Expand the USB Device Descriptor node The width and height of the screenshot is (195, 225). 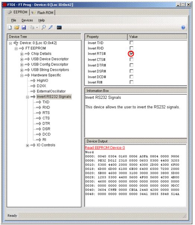pyautogui.click(x=22, y=59)
